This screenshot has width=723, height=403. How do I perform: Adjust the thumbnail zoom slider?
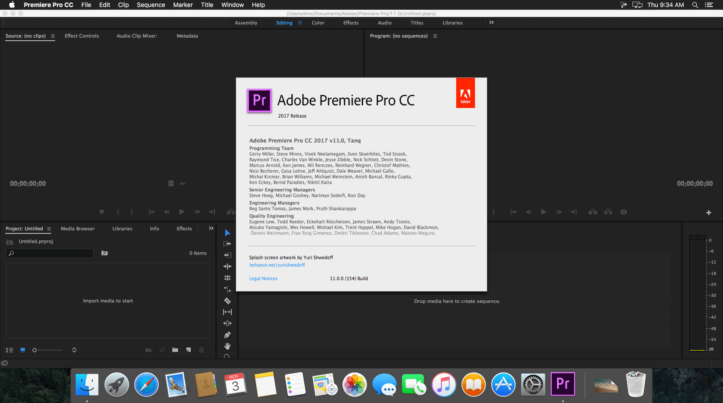coord(47,350)
